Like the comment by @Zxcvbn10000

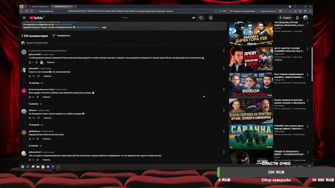(x=30, y=62)
